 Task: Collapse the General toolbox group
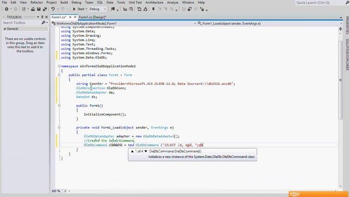click(5, 29)
